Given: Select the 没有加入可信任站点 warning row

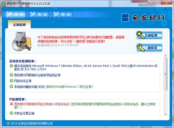Looking at the screenshot, I should coord(85,106).
